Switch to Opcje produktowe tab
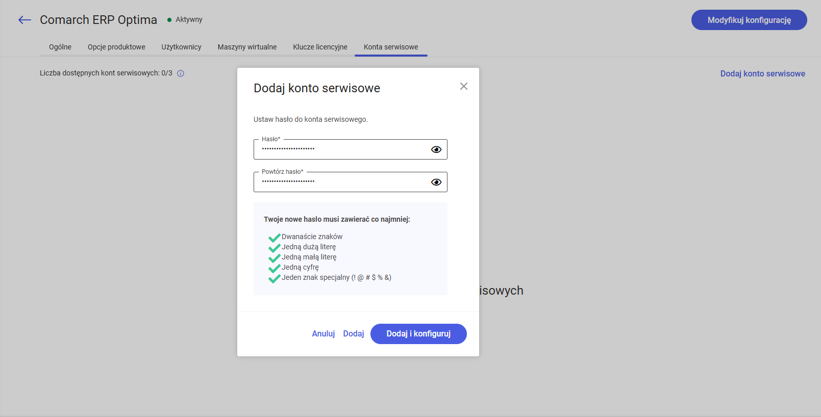Image resolution: width=821 pixels, height=417 pixels. coord(116,47)
